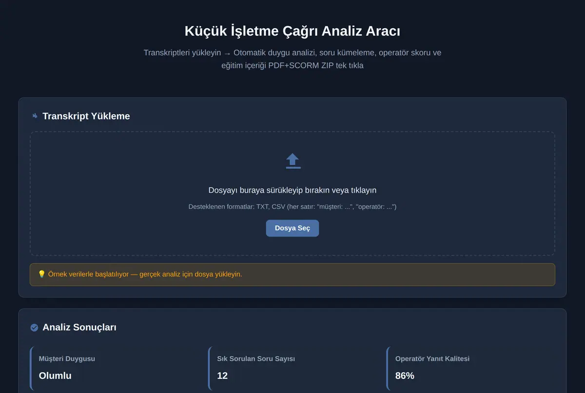Select the Sık Sorulan Soru Sayısı label
This screenshot has width=585, height=393.
[256, 358]
